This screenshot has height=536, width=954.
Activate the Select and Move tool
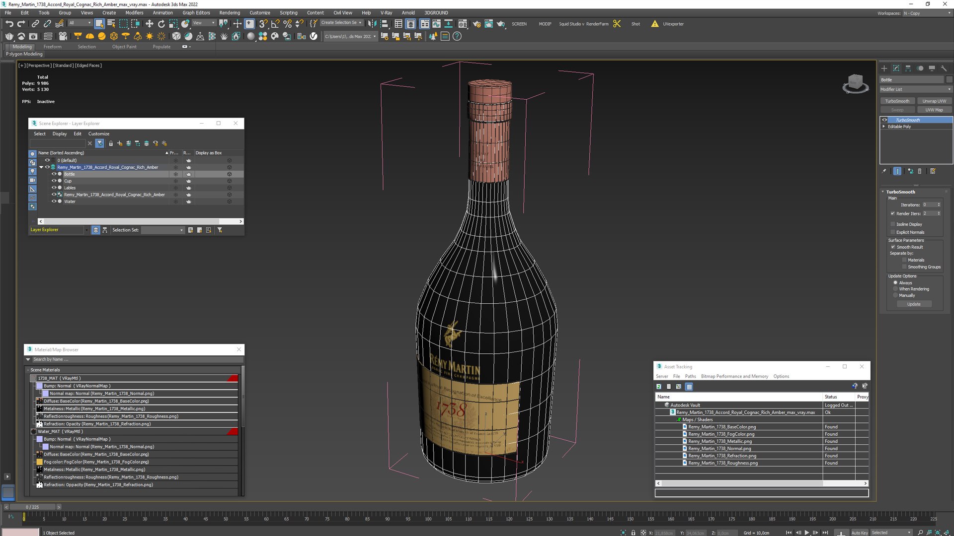click(x=149, y=23)
